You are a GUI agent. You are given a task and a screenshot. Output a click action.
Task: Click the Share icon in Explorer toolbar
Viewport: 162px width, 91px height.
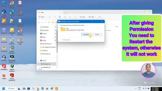(70, 17)
